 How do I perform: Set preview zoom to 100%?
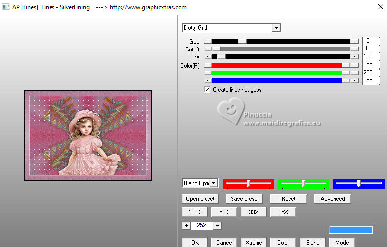point(195,212)
